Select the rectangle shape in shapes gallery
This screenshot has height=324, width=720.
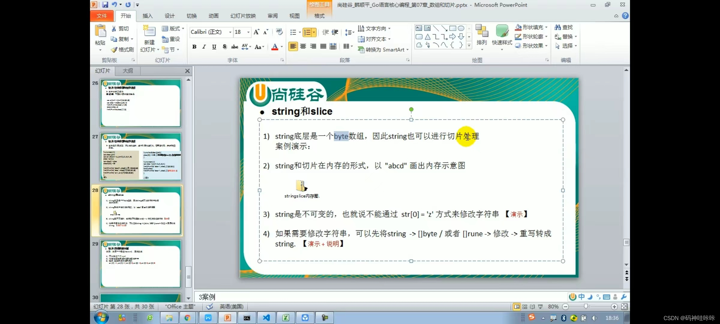pyautogui.click(x=453, y=28)
